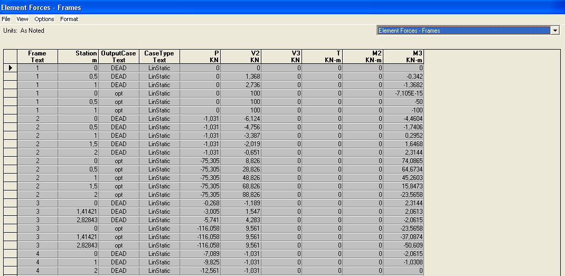
Task: Select P cell with value -0,268
Action: tap(200, 203)
